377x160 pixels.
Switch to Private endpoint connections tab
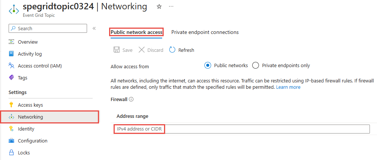click(205, 32)
